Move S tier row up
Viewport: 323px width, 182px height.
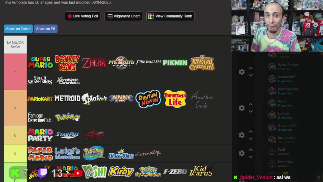click(251, 68)
